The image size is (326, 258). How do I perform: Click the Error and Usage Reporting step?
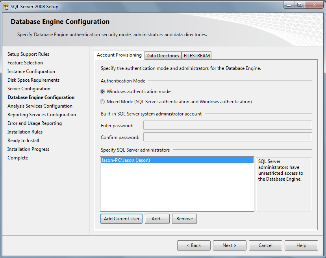click(x=35, y=123)
